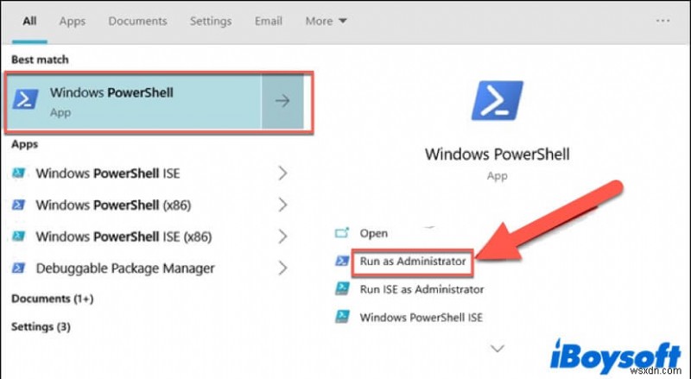
Task: Expand chevron beside Windows PowerShell ISE (x86)
Action: pyautogui.click(x=283, y=237)
